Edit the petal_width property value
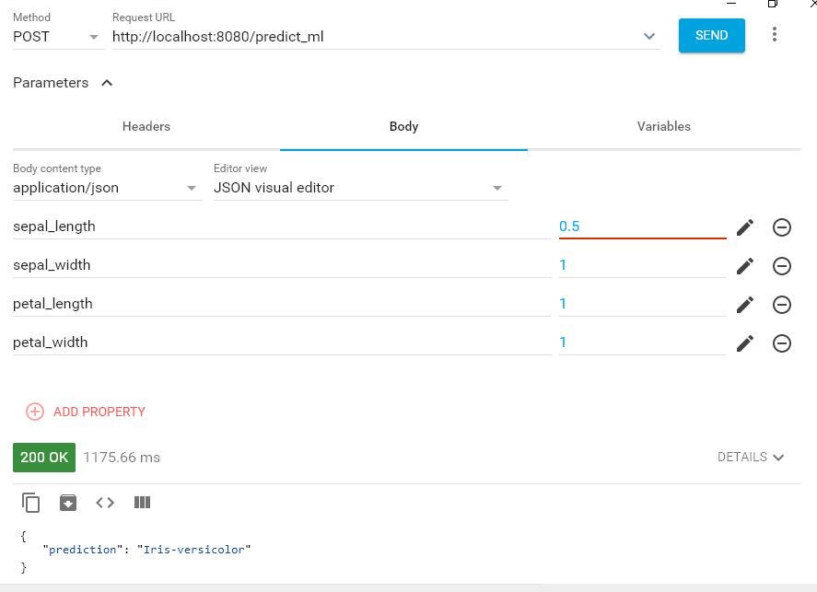 click(x=745, y=343)
